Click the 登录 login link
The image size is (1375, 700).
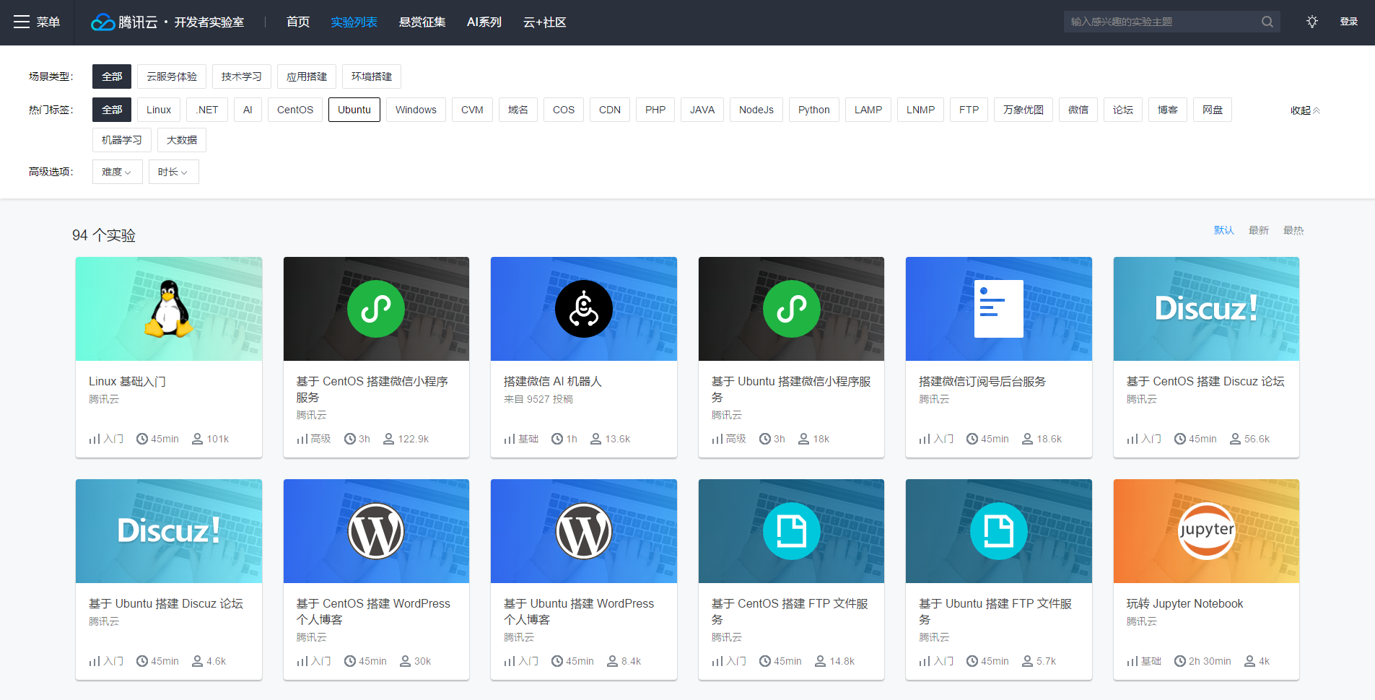coord(1349,22)
